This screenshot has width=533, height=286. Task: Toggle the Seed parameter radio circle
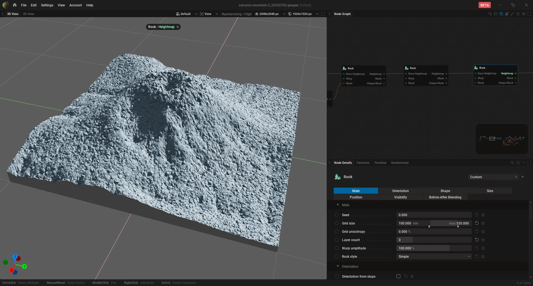coord(337,215)
